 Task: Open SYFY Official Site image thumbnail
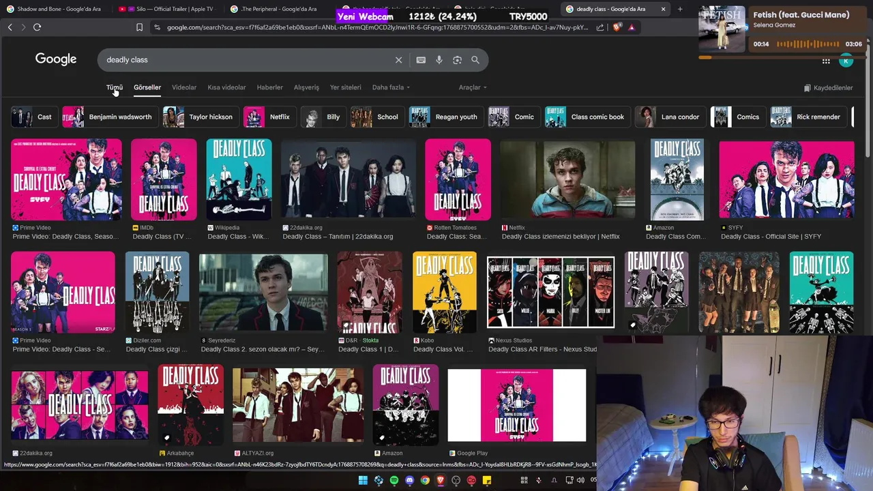[x=786, y=179]
